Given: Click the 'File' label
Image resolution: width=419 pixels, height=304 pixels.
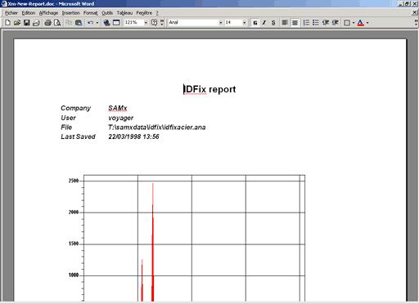Looking at the screenshot, I should pos(66,127).
